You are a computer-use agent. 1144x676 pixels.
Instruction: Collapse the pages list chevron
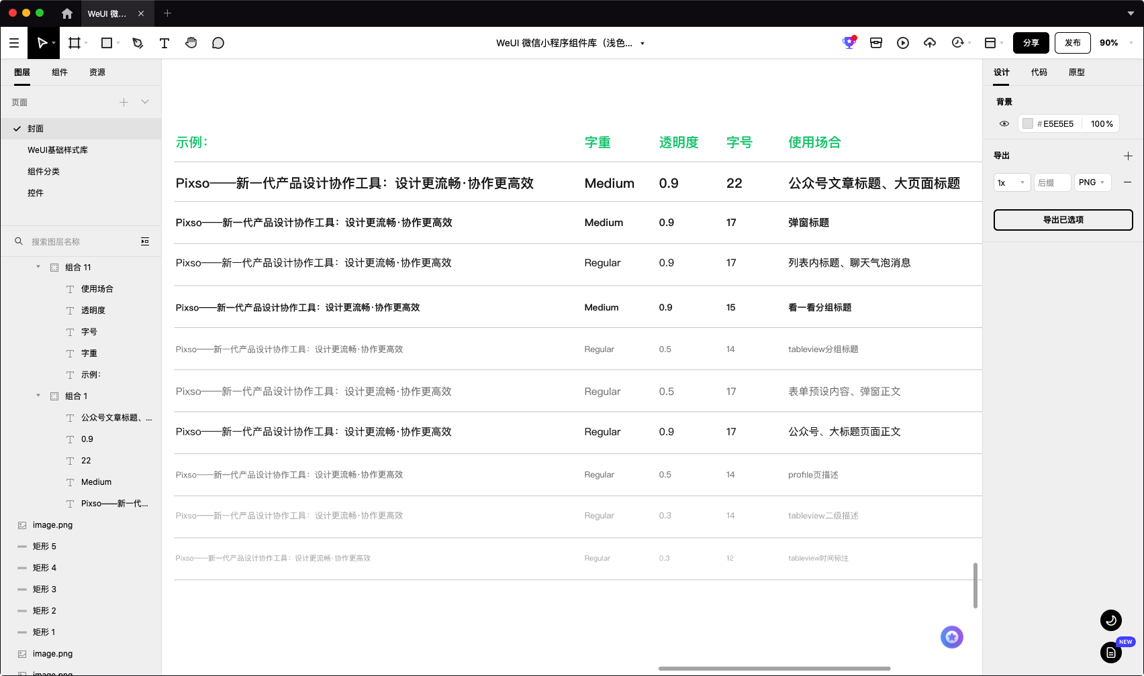pyautogui.click(x=145, y=102)
